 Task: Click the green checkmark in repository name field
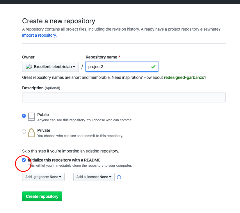click(153, 67)
